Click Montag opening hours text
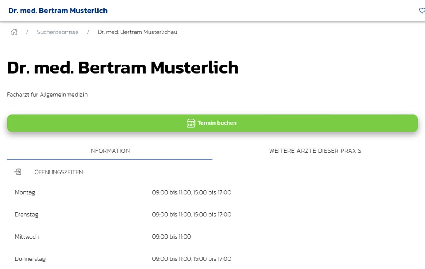Image resolution: width=425 pixels, height=269 pixels. click(192, 192)
